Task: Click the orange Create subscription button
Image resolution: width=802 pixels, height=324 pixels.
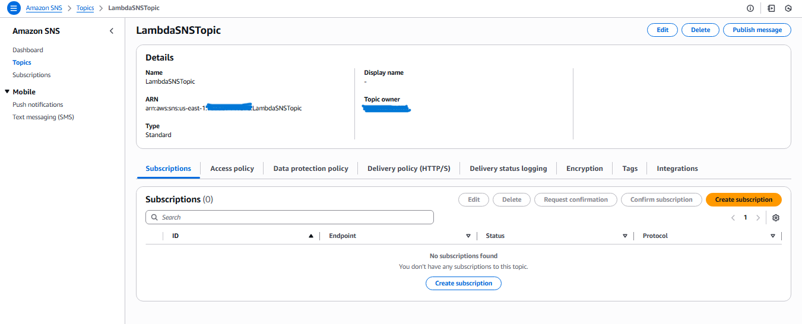Action: pyautogui.click(x=743, y=200)
